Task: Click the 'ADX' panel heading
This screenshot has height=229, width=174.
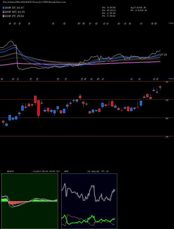Action: coord(66,171)
